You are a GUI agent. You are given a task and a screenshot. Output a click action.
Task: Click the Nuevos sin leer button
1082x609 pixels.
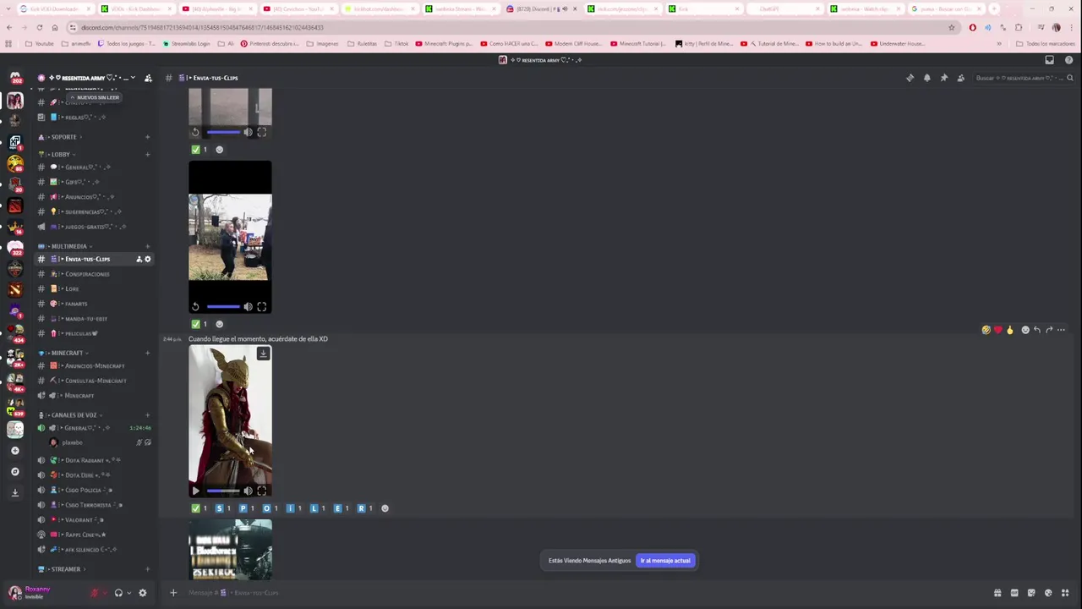(x=95, y=97)
